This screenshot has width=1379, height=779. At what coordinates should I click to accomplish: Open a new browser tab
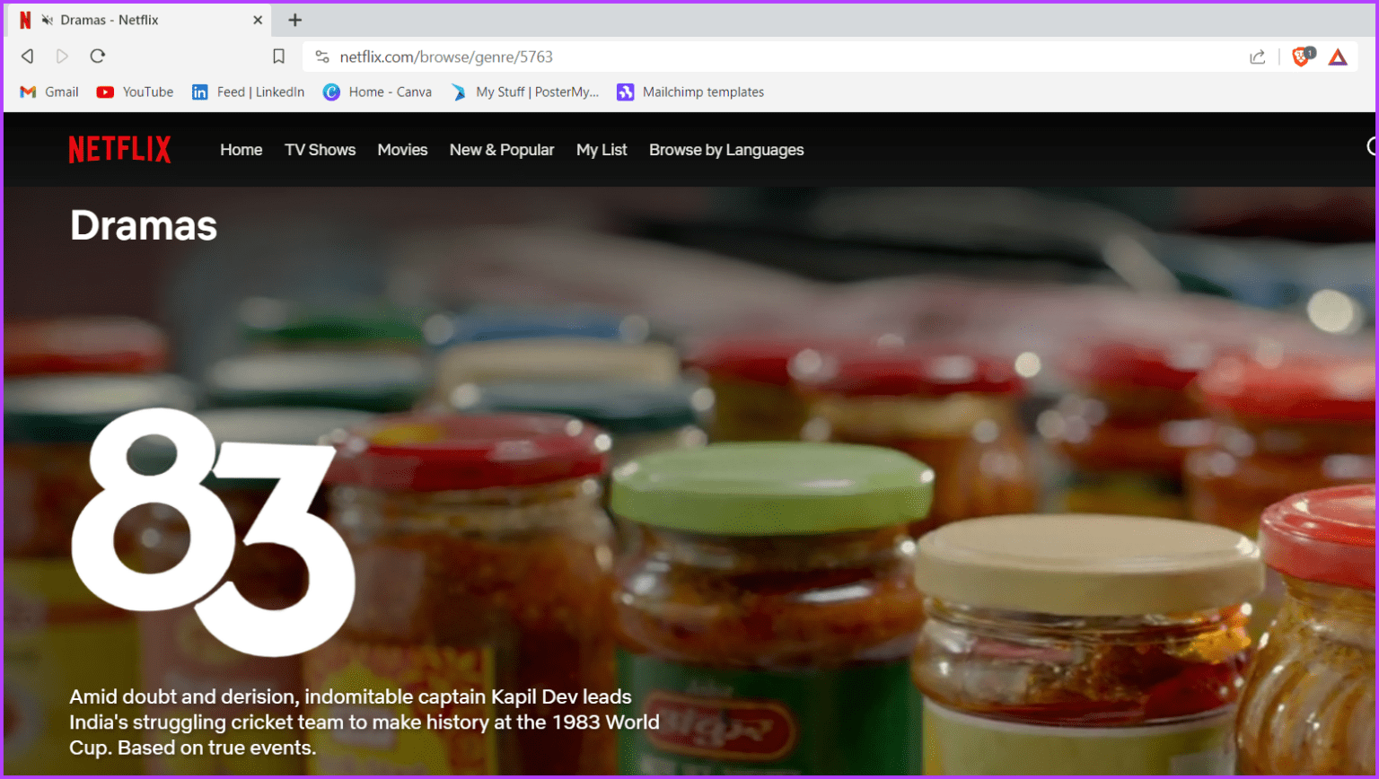tap(294, 20)
